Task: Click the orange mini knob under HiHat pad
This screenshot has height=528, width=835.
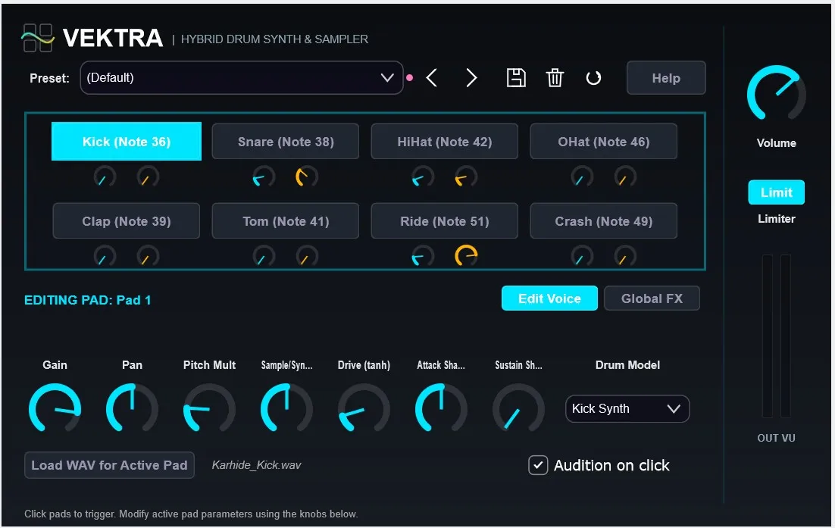Action: coord(466,177)
